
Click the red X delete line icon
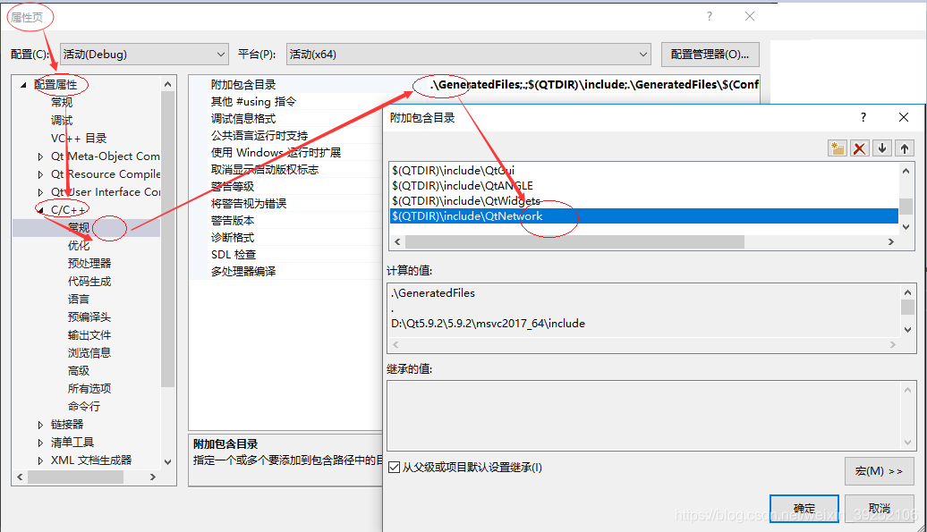point(860,148)
